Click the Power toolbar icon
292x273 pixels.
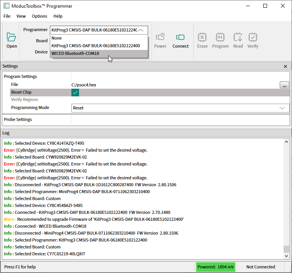[x=160, y=37]
